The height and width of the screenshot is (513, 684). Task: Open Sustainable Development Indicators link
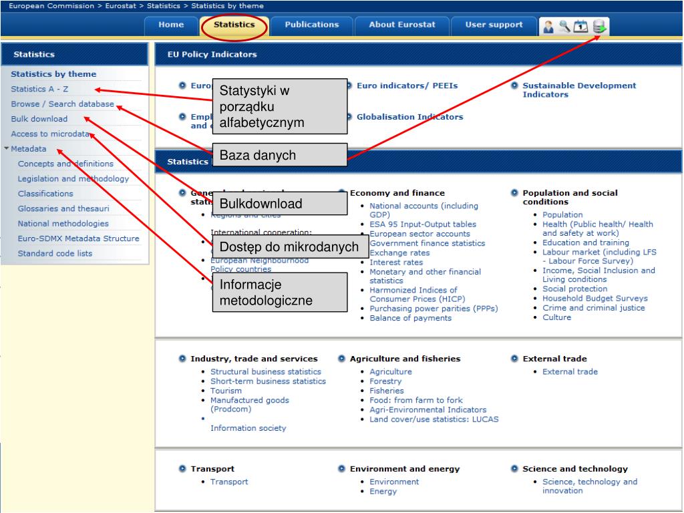[x=579, y=90]
